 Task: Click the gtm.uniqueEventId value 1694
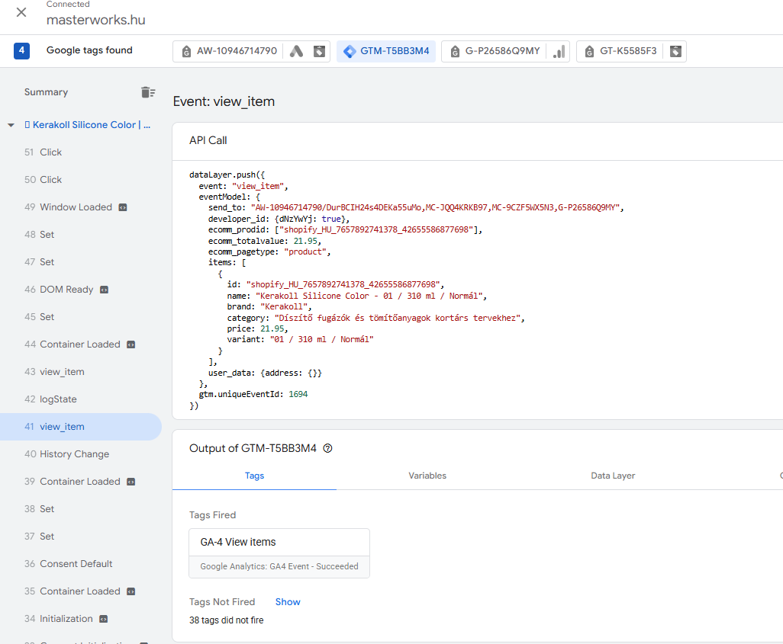pos(298,394)
